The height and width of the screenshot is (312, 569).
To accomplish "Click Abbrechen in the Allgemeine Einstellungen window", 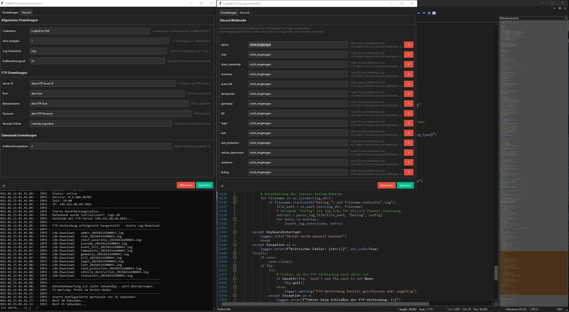I will [186, 185].
